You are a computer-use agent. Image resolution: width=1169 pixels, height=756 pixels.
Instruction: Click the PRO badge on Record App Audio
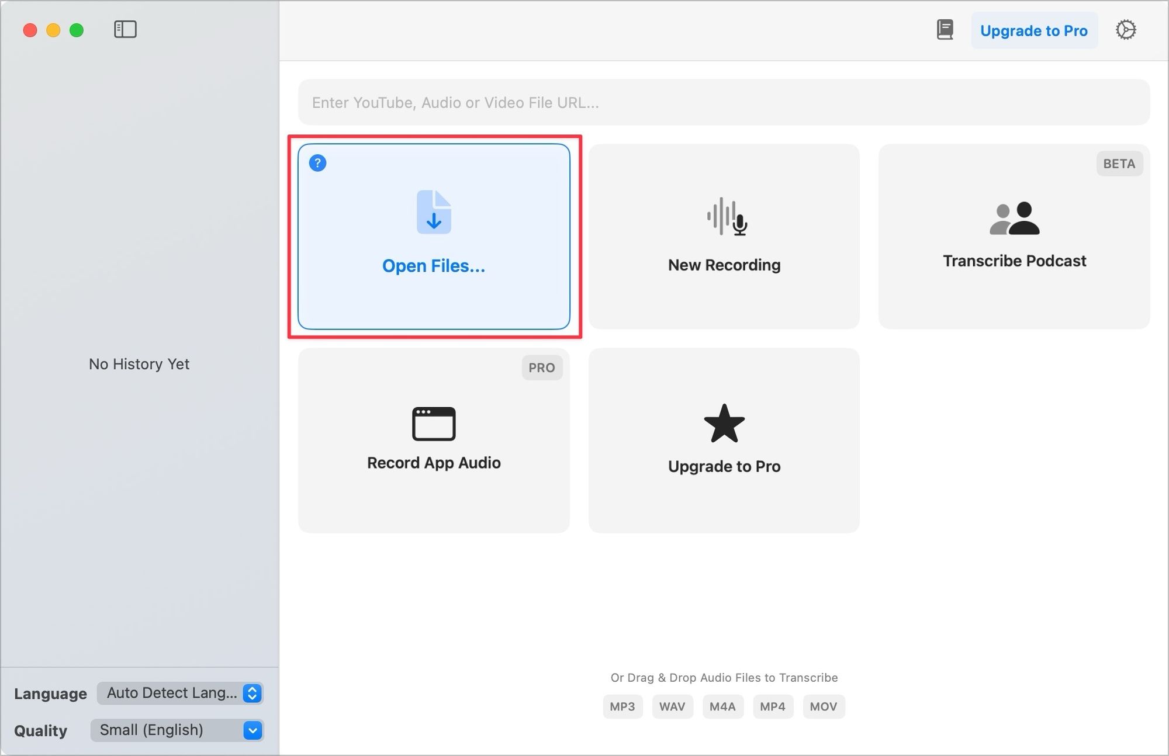[542, 367]
